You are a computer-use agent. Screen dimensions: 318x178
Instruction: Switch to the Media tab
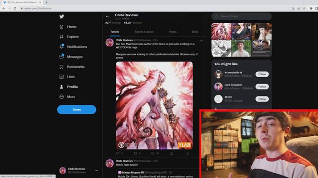pos(173,32)
